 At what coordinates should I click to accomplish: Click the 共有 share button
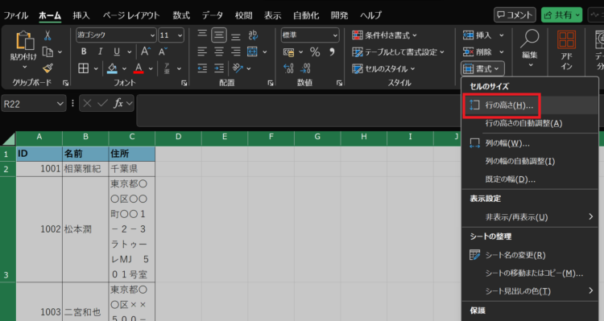(x=561, y=15)
